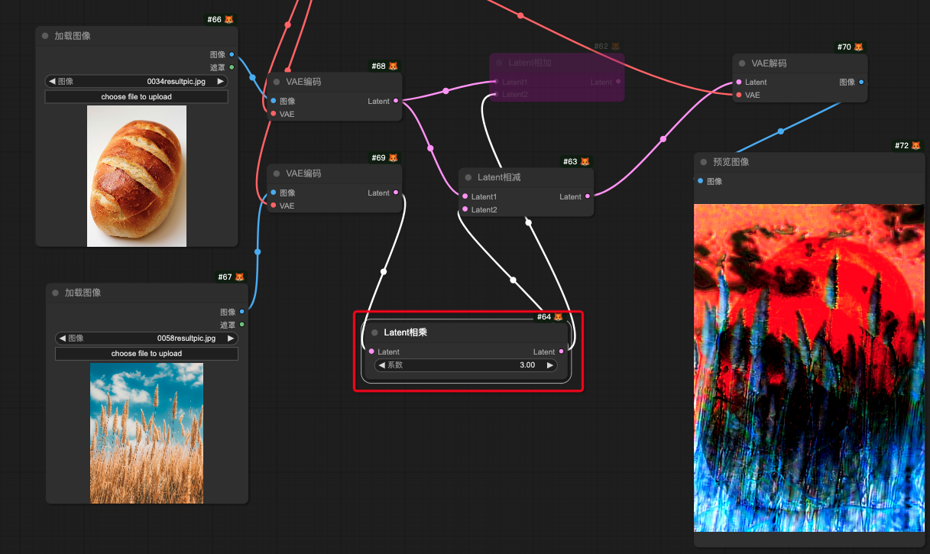930x554 pixels.
Task: Click the fox badge on node #68
Action: click(x=394, y=66)
